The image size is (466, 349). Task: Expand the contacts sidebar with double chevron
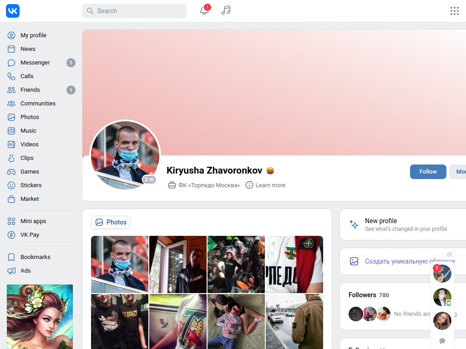pyautogui.click(x=450, y=254)
